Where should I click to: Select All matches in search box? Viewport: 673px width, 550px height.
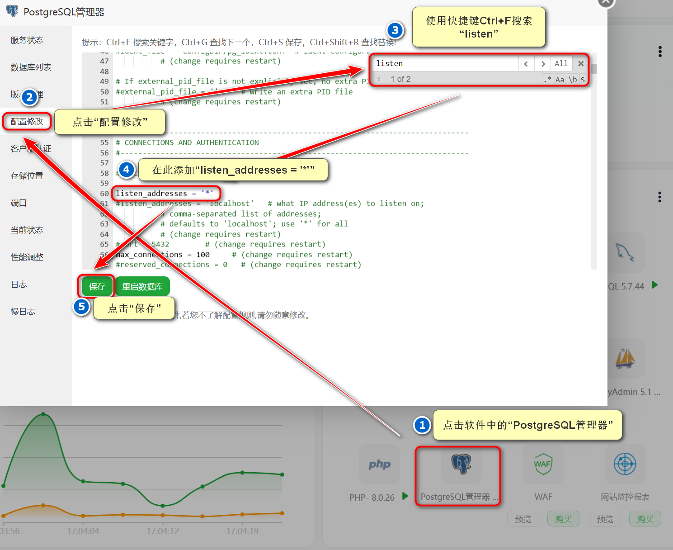tap(561, 64)
